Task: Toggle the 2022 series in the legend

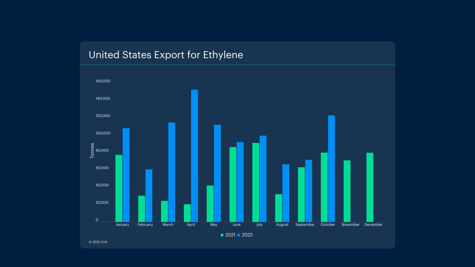Action: pos(246,235)
